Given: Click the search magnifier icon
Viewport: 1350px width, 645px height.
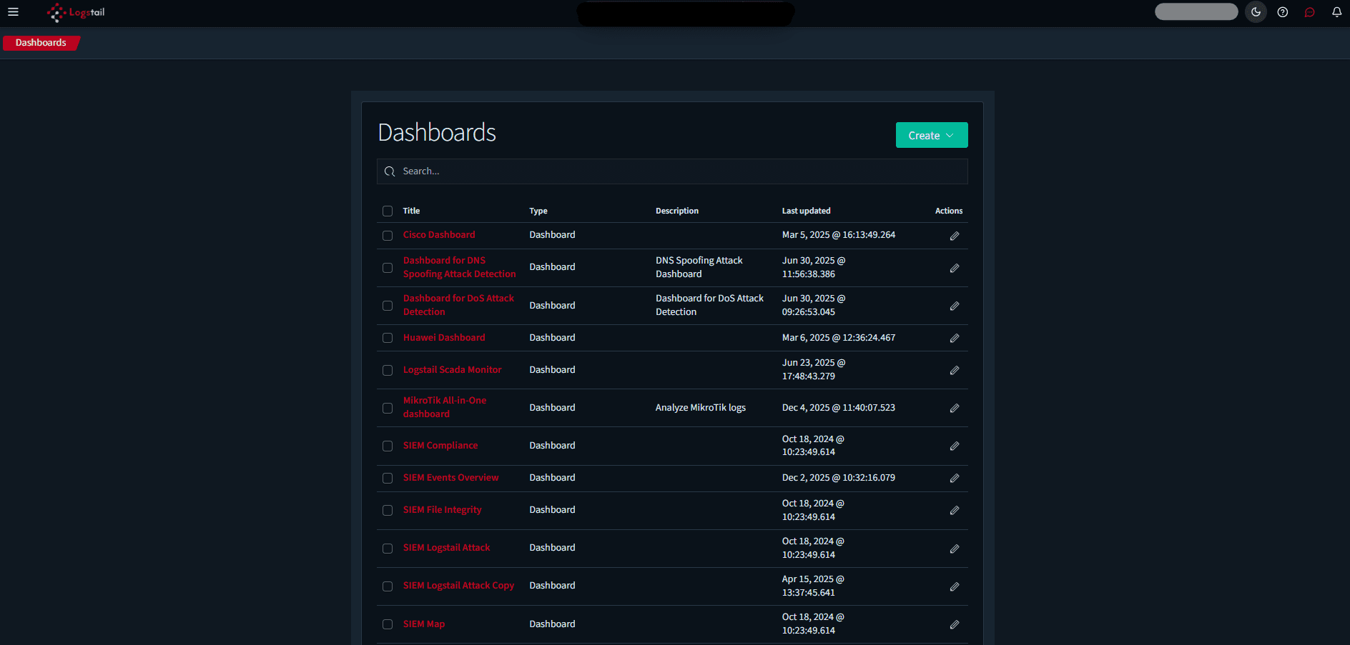Looking at the screenshot, I should tap(390, 171).
